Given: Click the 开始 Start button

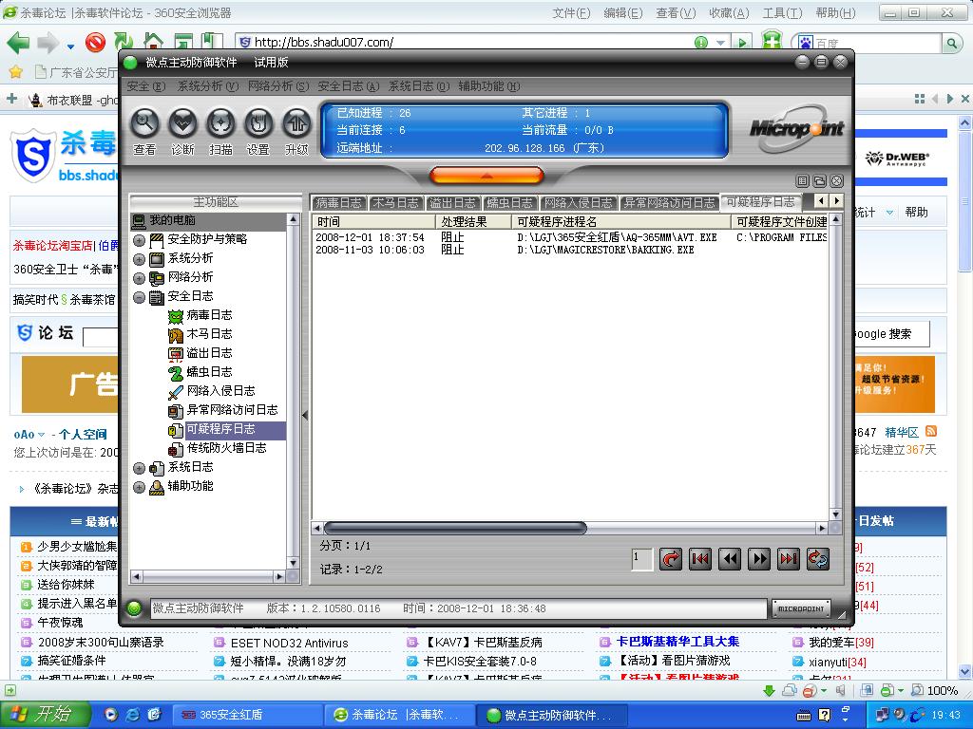Looking at the screenshot, I should 46,714.
